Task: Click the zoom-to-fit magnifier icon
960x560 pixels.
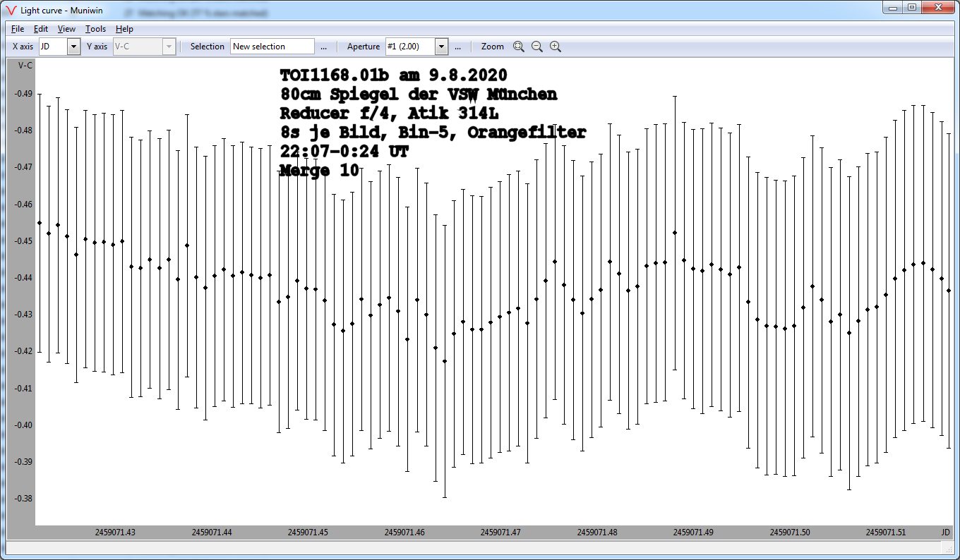Action: click(519, 47)
